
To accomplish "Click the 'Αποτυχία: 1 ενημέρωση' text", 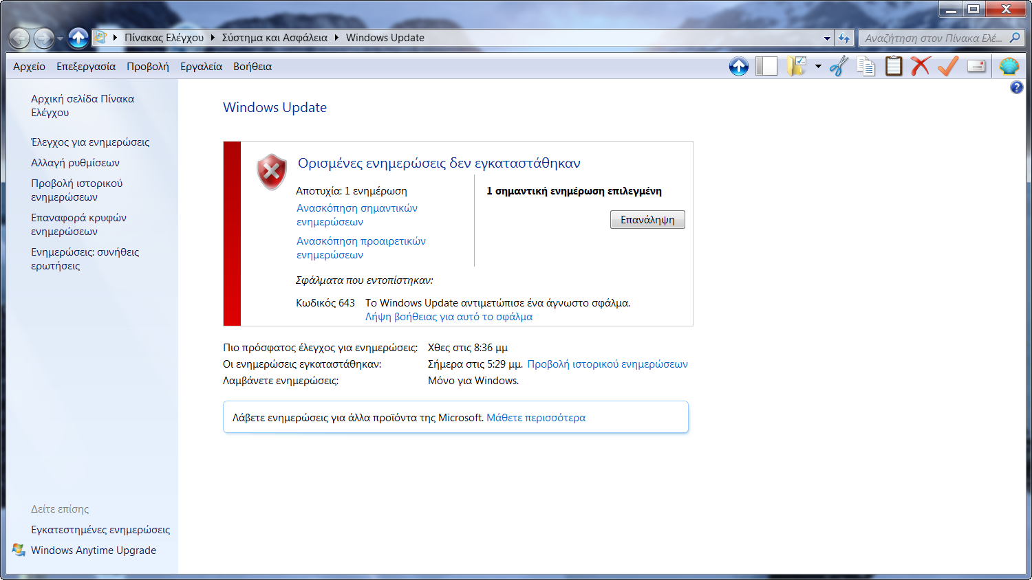I will pos(352,191).
